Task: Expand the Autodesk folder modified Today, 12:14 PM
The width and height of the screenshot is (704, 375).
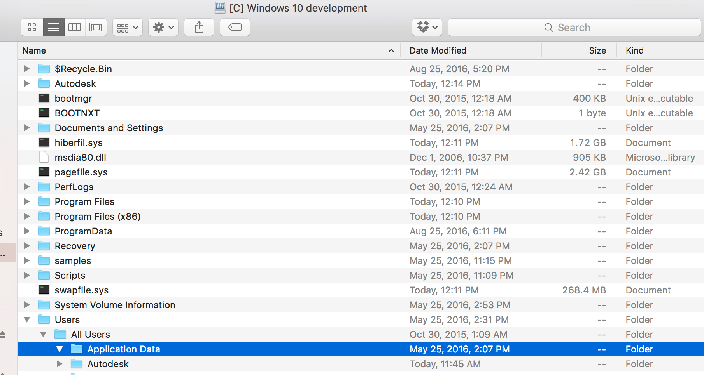Action: pos(27,83)
